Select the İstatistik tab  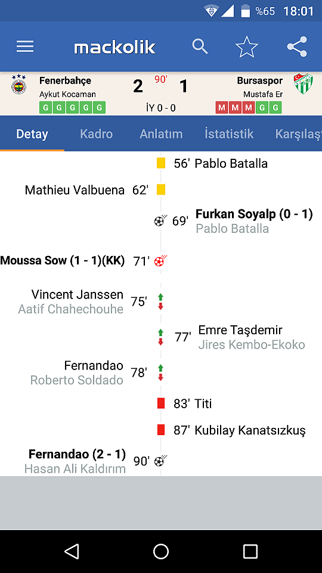click(229, 134)
